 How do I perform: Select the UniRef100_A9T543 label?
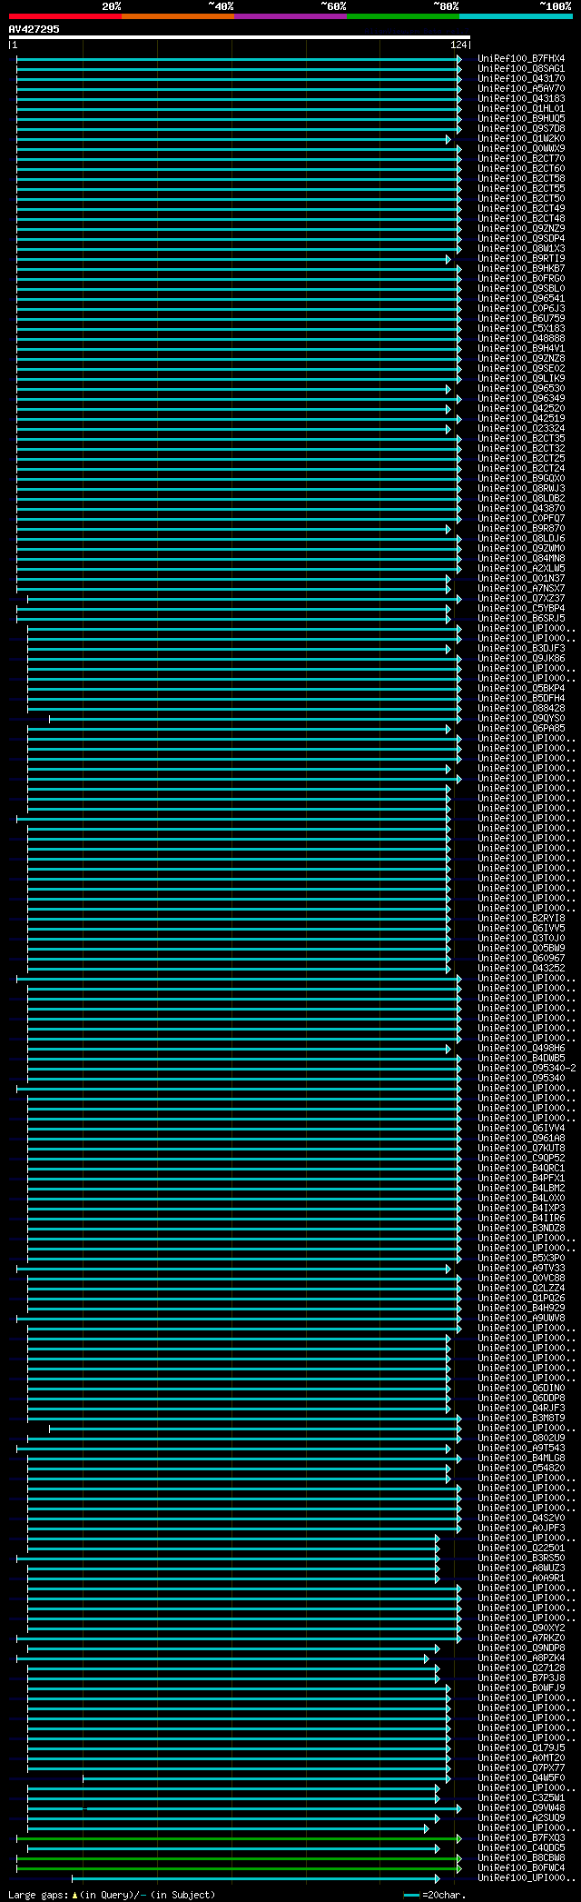(521, 1449)
